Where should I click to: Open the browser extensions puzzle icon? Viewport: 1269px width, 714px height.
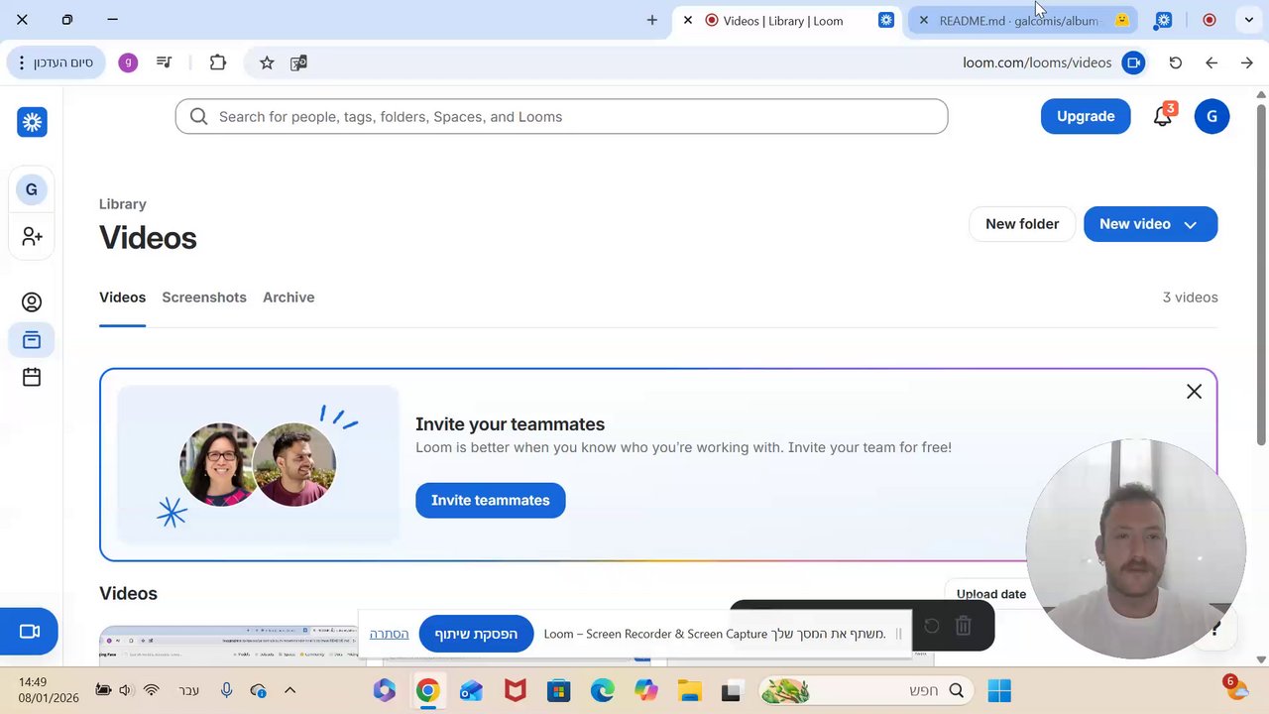218,62
